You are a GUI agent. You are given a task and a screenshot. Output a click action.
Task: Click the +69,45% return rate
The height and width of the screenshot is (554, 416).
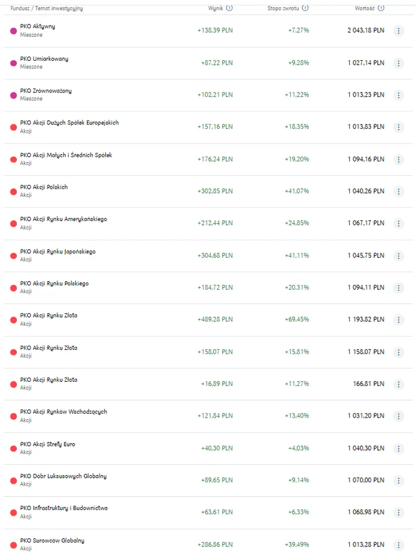tap(297, 319)
